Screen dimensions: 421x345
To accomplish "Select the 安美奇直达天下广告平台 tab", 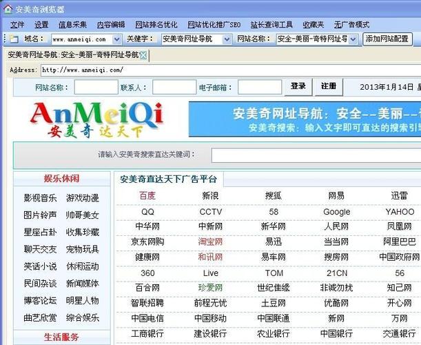I will point(169,179).
